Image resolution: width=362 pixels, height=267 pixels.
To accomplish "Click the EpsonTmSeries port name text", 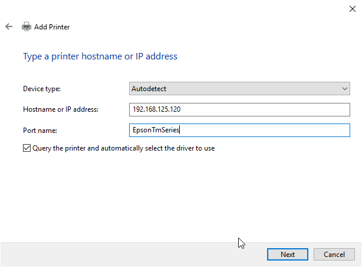I will point(156,130).
